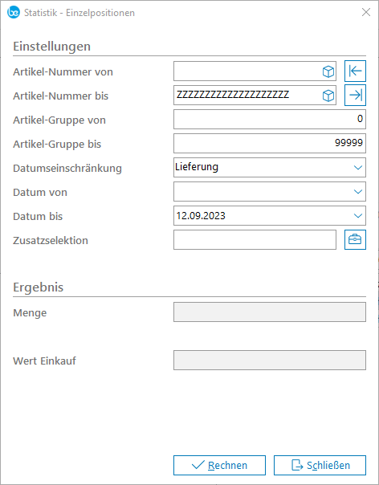The height and width of the screenshot is (485, 379).
Task: Open article lookup cube in Artikel-Nummer bis
Action: 328,96
